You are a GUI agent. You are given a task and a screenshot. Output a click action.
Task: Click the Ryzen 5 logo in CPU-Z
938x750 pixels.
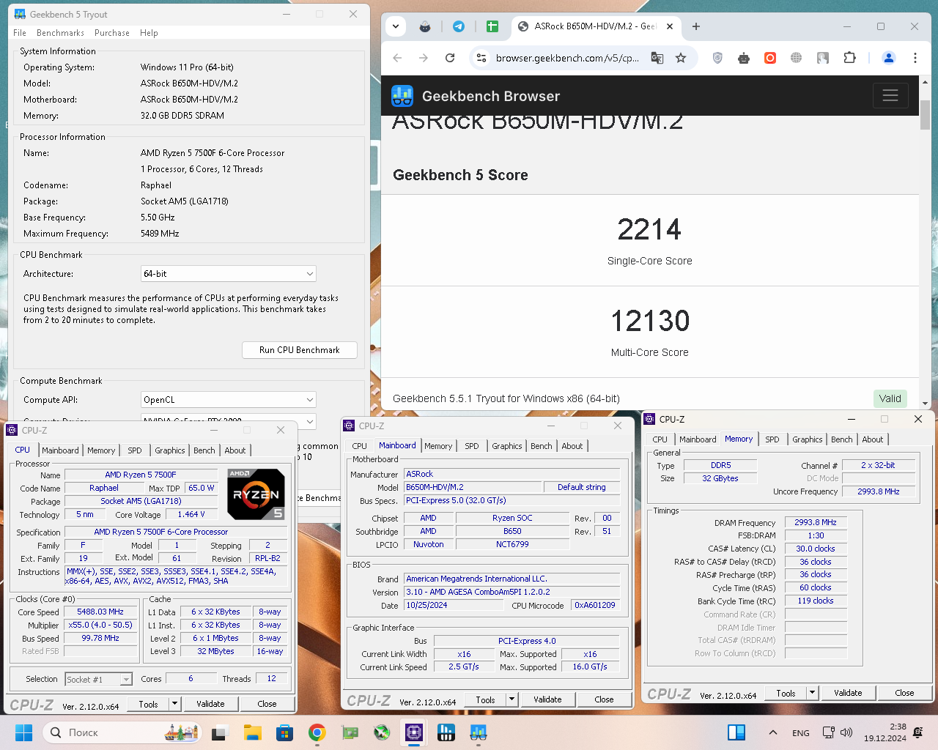click(256, 494)
